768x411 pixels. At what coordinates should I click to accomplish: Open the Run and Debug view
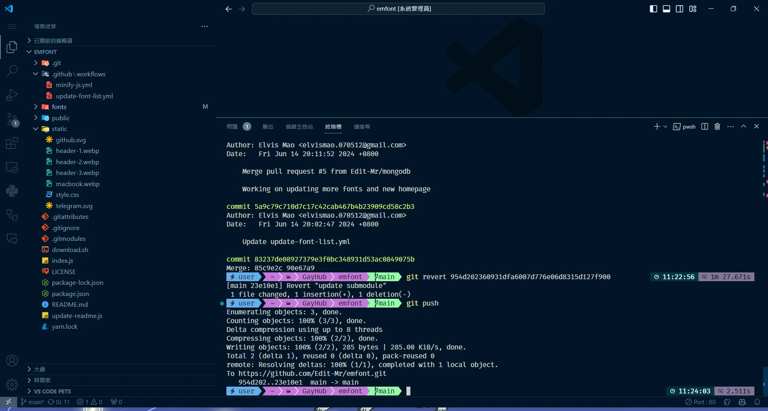tap(12, 95)
